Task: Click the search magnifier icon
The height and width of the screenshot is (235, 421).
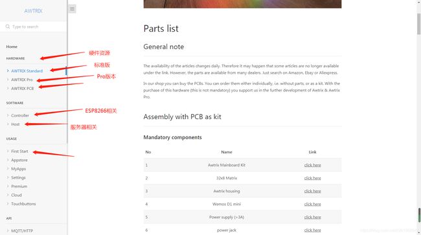Action: click(x=8, y=27)
